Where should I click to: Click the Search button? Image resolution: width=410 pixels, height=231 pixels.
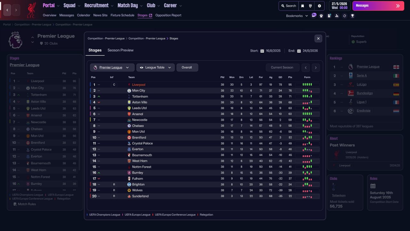coord(289,6)
